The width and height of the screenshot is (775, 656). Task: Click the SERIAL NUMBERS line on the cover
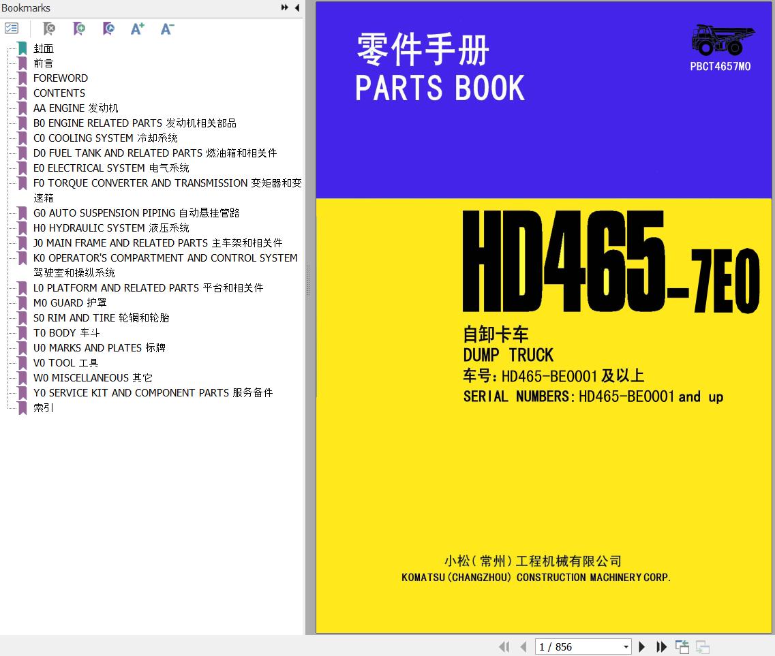[x=593, y=396]
